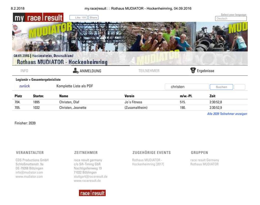The height and width of the screenshot is (205, 260).
Task: Click the info@mudiator.com email link
Action: (29, 172)
